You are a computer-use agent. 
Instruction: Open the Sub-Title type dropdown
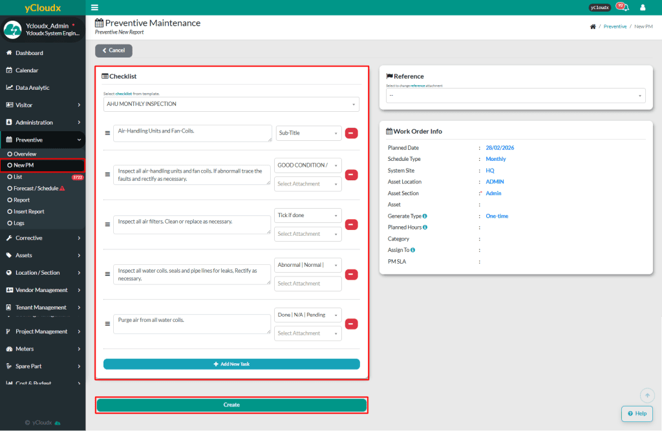click(308, 133)
